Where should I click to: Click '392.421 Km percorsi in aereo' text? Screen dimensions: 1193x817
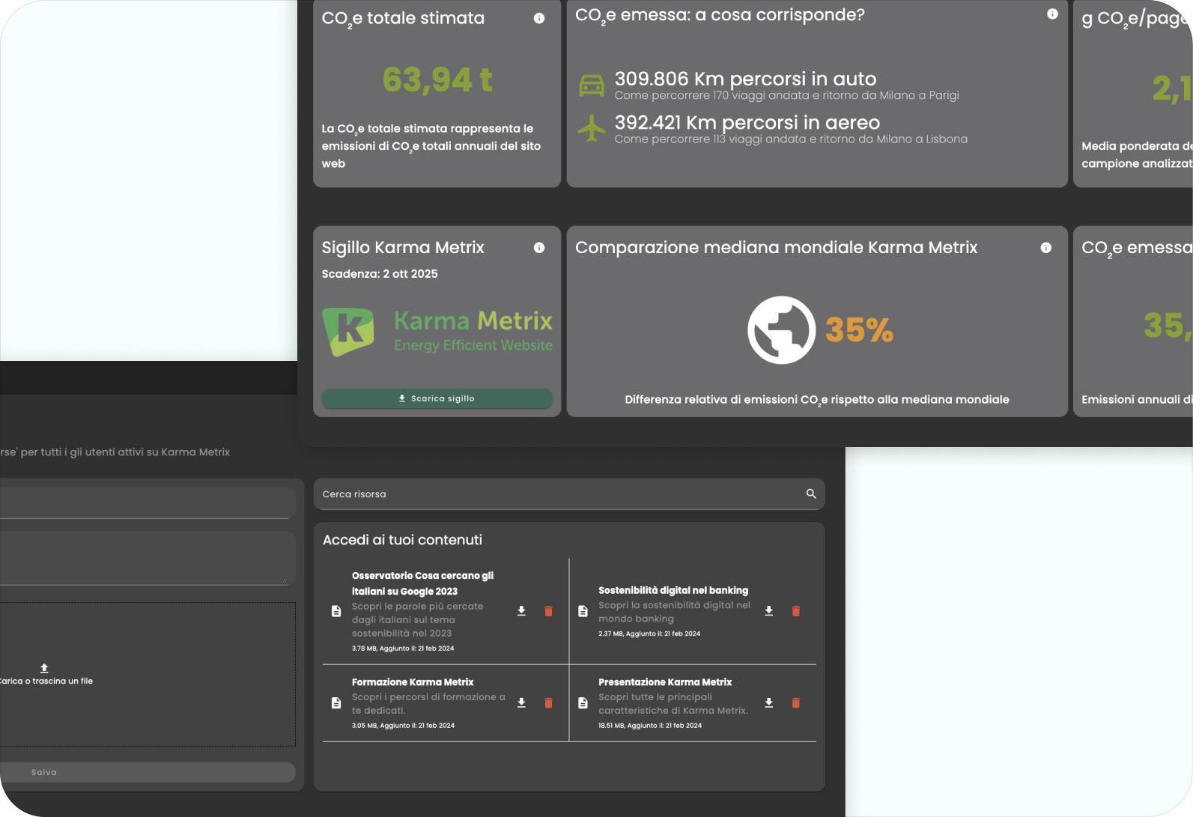pyautogui.click(x=747, y=123)
